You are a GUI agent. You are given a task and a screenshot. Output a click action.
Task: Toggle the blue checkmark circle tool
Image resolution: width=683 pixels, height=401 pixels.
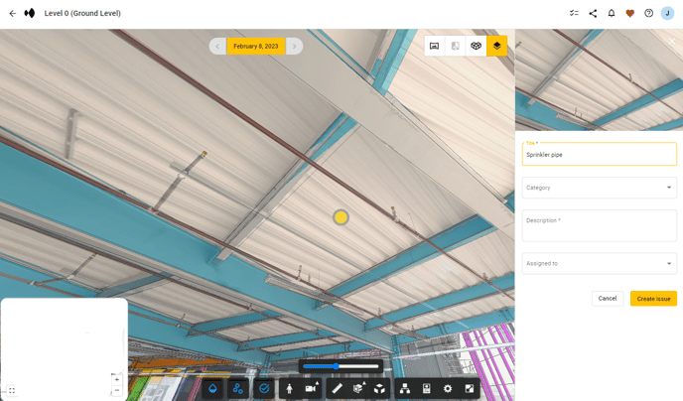(x=264, y=388)
